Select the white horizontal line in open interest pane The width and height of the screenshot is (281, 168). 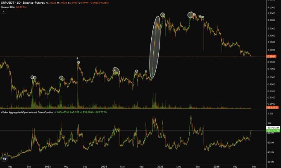133,130
